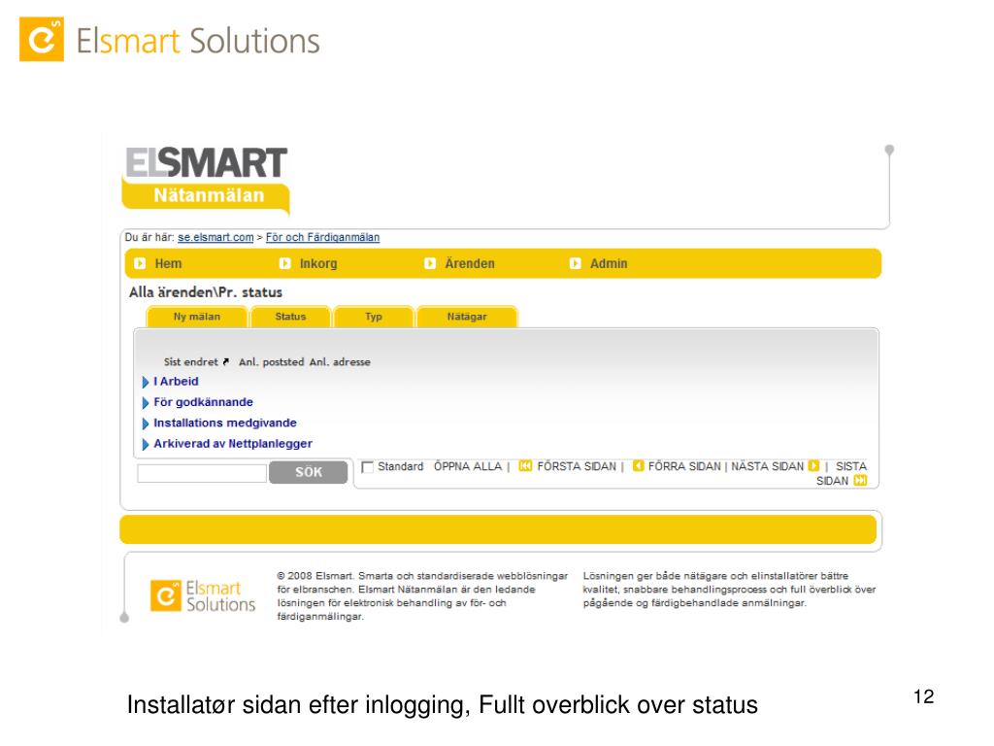Click the last page icon after SISTA SIDAN
Image resolution: width=994 pixels, height=746 pixels.
pyautogui.click(x=860, y=481)
